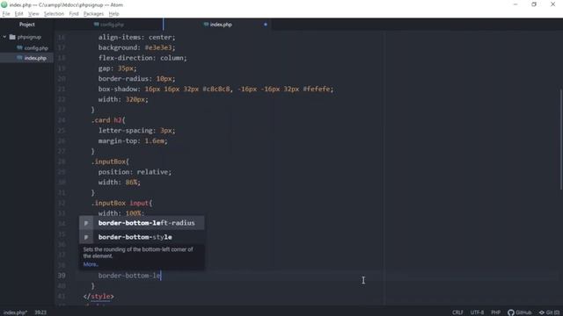
Task: Click the position: relative line
Action: coord(135,172)
